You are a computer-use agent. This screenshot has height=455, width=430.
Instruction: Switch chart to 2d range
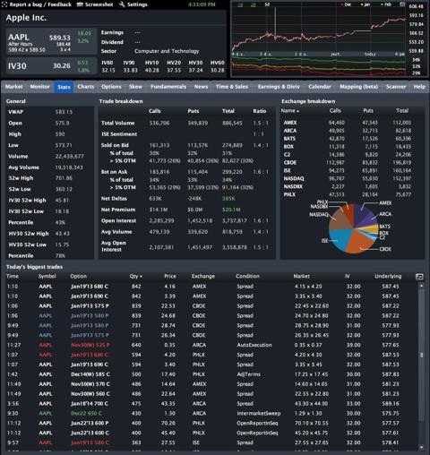(254, 4)
